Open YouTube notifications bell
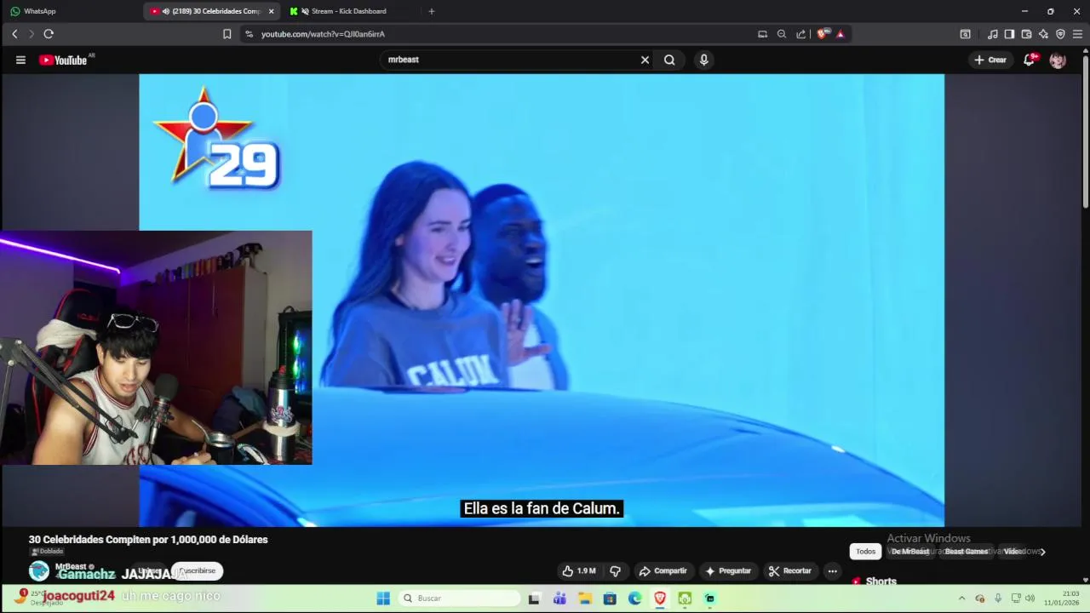1090x613 pixels. coord(1029,60)
